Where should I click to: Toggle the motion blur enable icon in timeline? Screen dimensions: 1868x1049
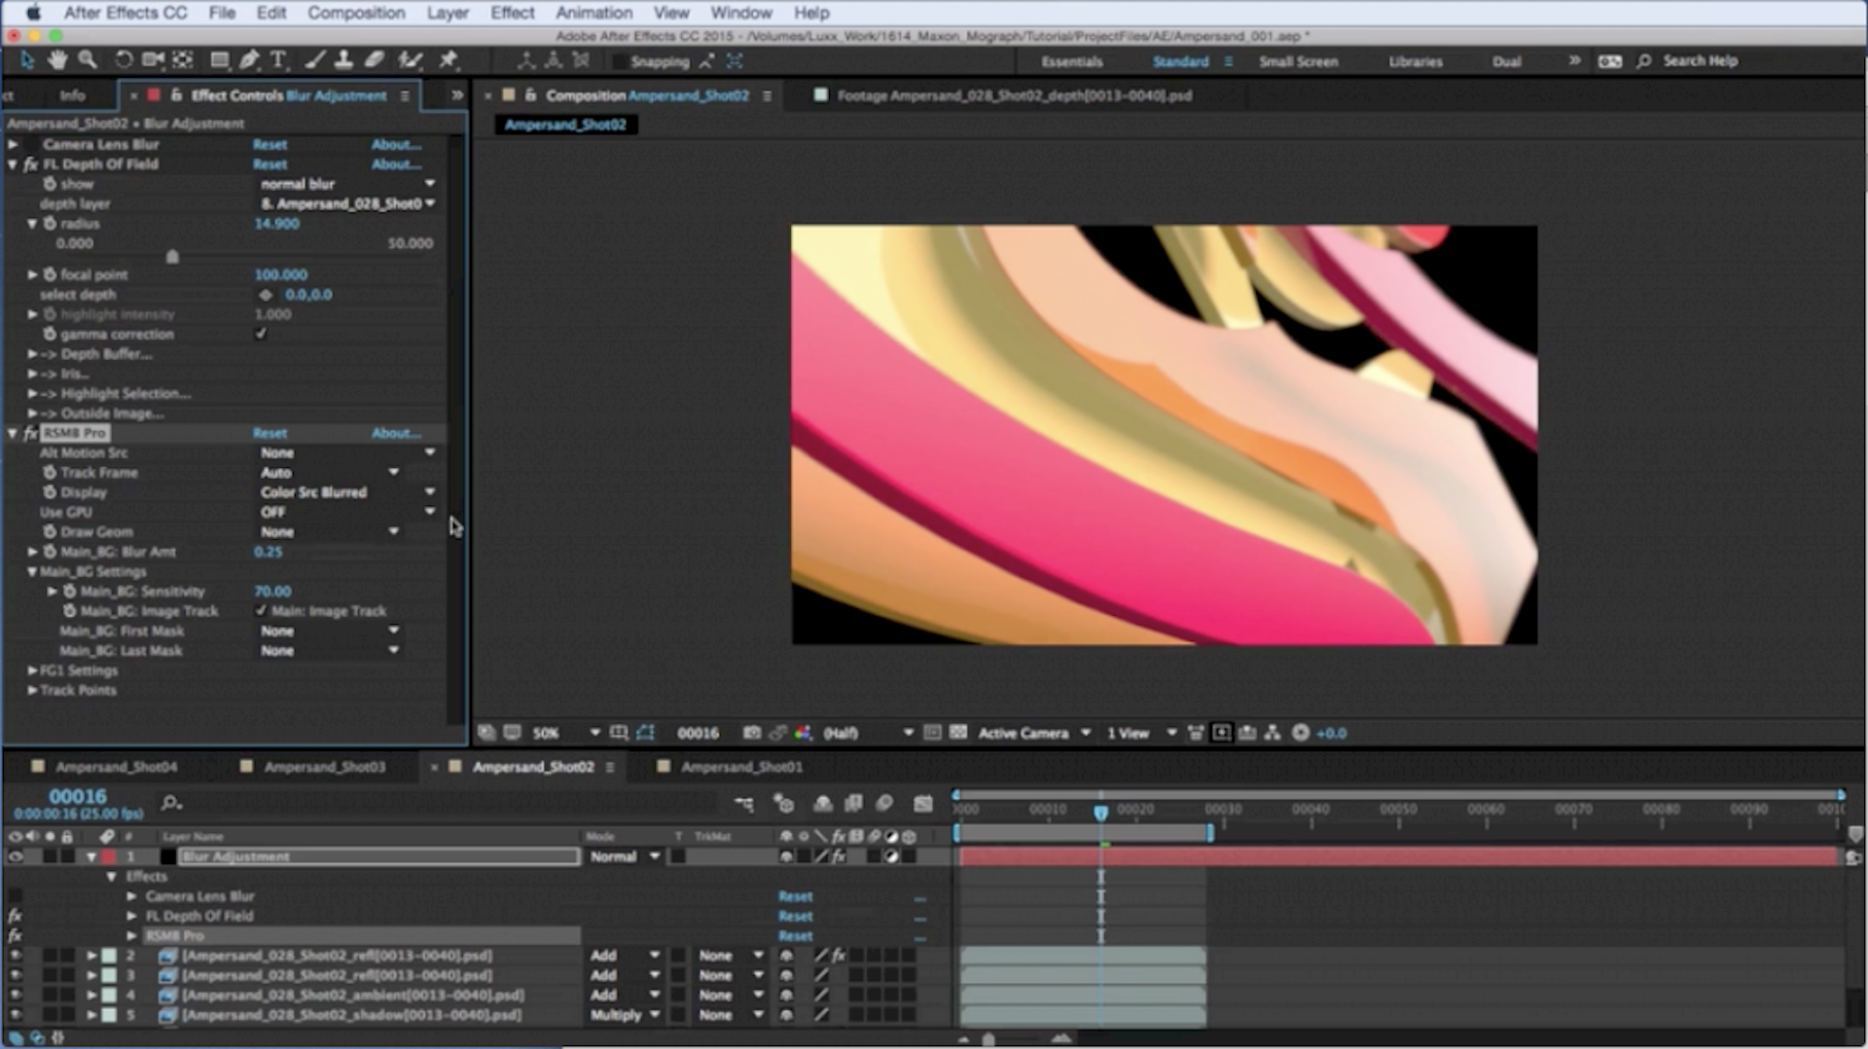(884, 804)
